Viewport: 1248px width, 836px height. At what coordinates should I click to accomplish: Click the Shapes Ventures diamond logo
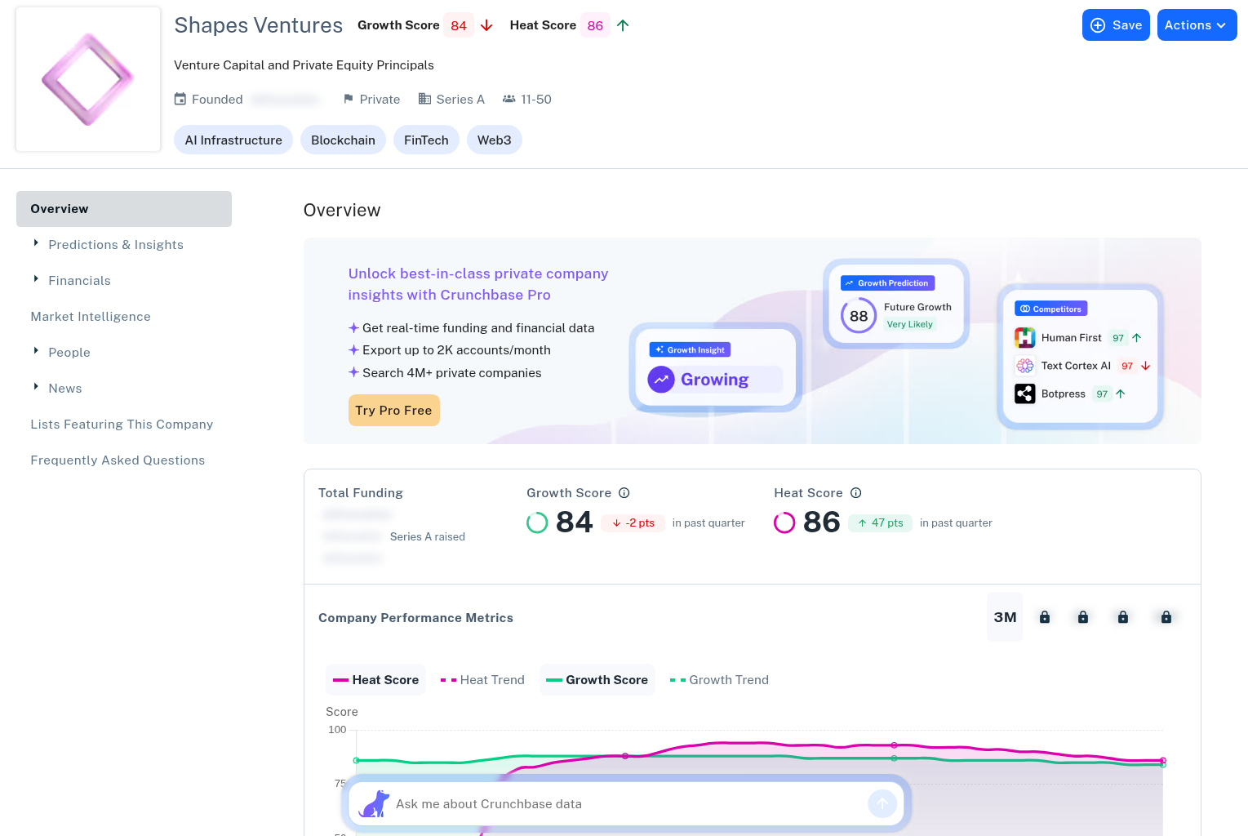(88, 80)
